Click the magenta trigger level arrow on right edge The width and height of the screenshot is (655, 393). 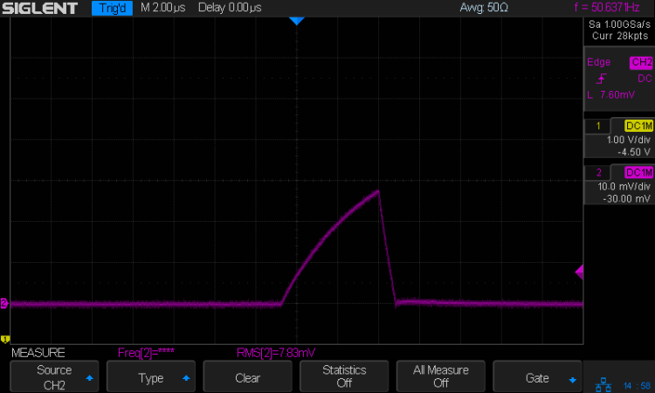coord(579,273)
